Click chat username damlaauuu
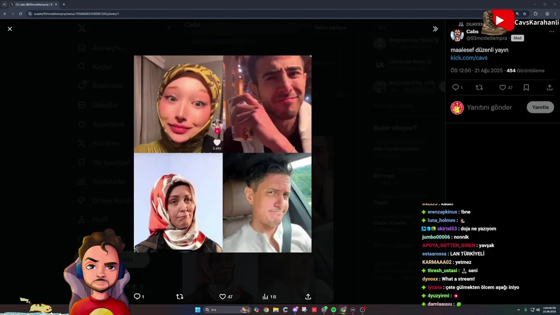This screenshot has height=315, width=560. [x=440, y=304]
